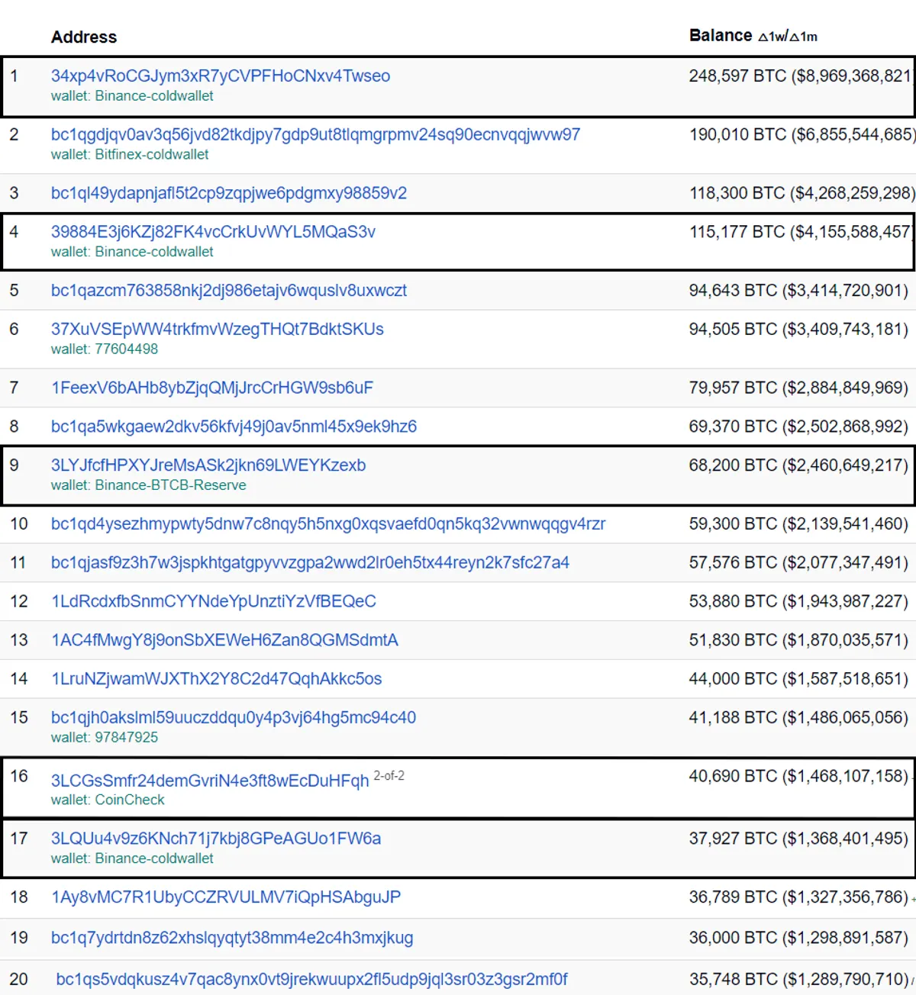The width and height of the screenshot is (916, 995).
Task: Open address bc1qjh0akslml59uuczddqu0y4p3vj64hg5mc94c40
Action: click(x=234, y=718)
